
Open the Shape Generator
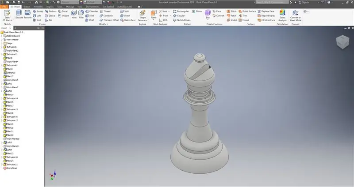click(x=142, y=15)
